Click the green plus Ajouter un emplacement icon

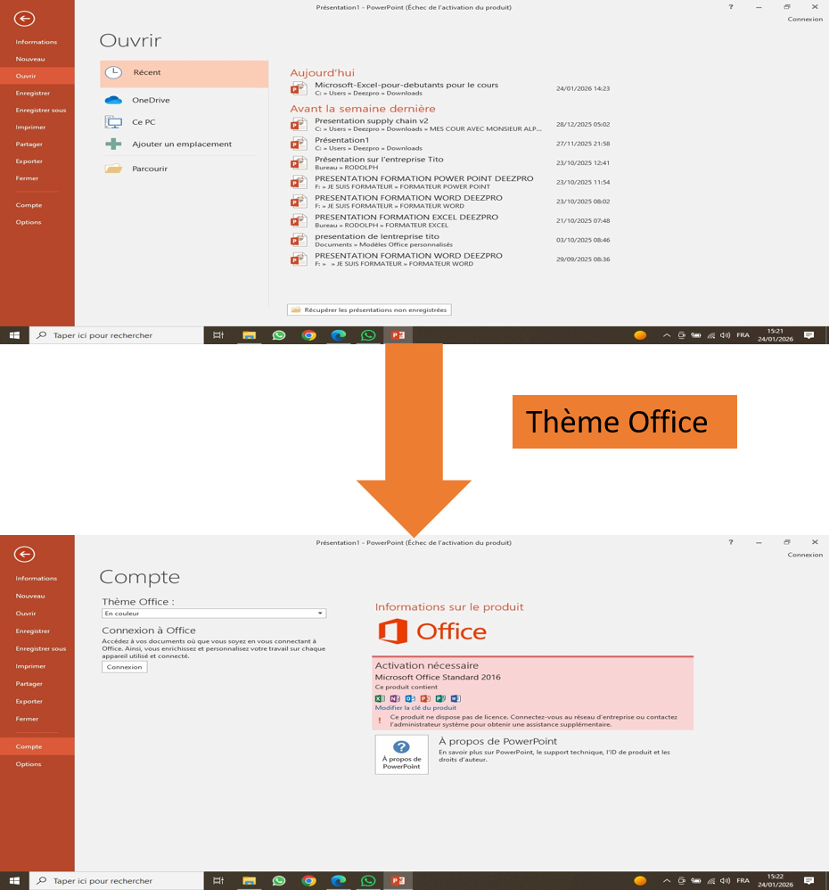point(113,144)
